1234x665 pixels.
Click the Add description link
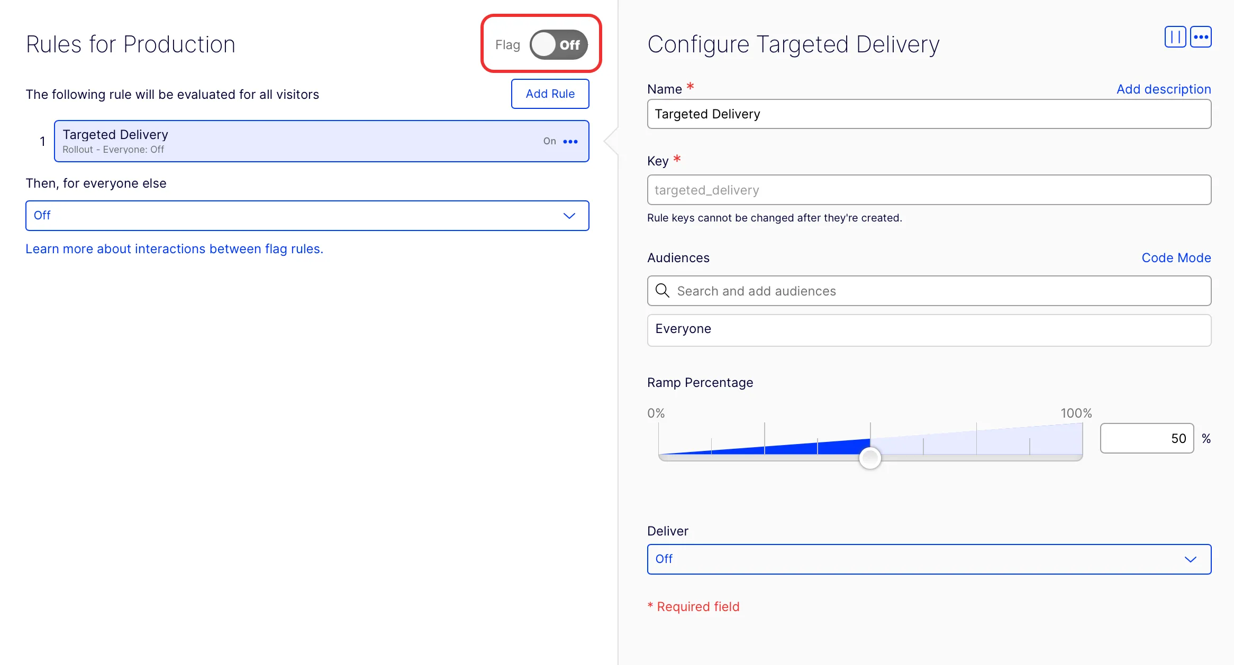tap(1164, 89)
